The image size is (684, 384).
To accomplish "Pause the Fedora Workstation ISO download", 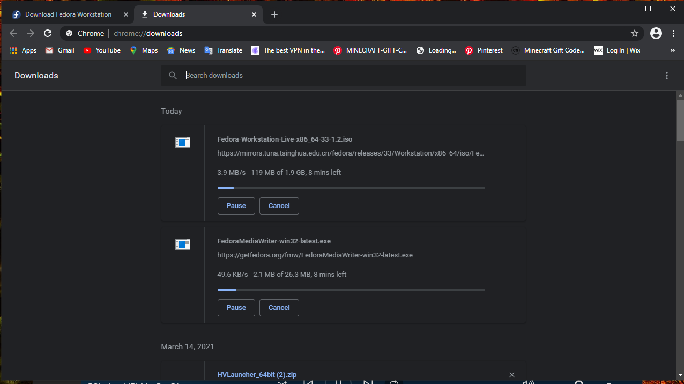I will point(236,206).
